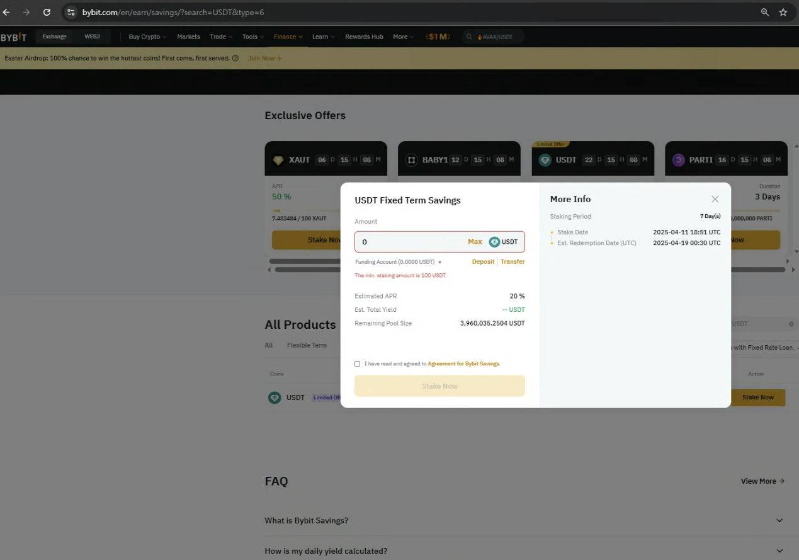Viewport: 799px width, 560px height.
Task: Open the Funding Account selector dropdown
Action: (399, 262)
